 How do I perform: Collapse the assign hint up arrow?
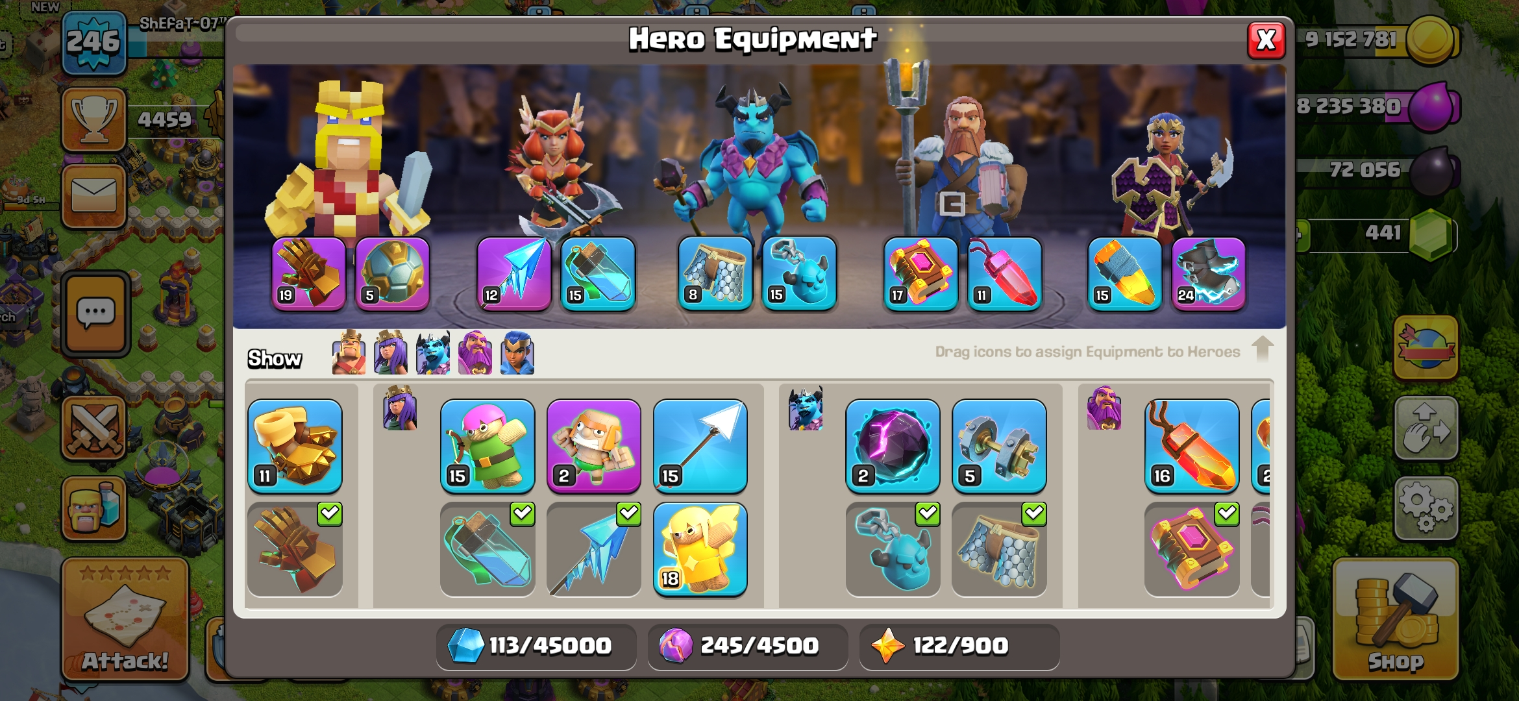[x=1263, y=349]
